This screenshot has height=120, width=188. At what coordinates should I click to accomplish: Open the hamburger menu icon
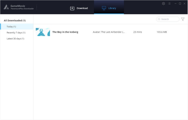(169, 4)
